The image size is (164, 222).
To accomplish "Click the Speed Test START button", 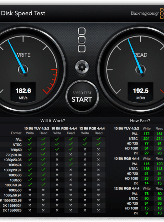I will point(82,97).
